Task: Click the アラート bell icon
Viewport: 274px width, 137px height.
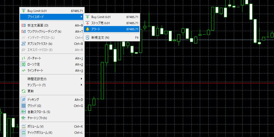Action: click(87, 29)
